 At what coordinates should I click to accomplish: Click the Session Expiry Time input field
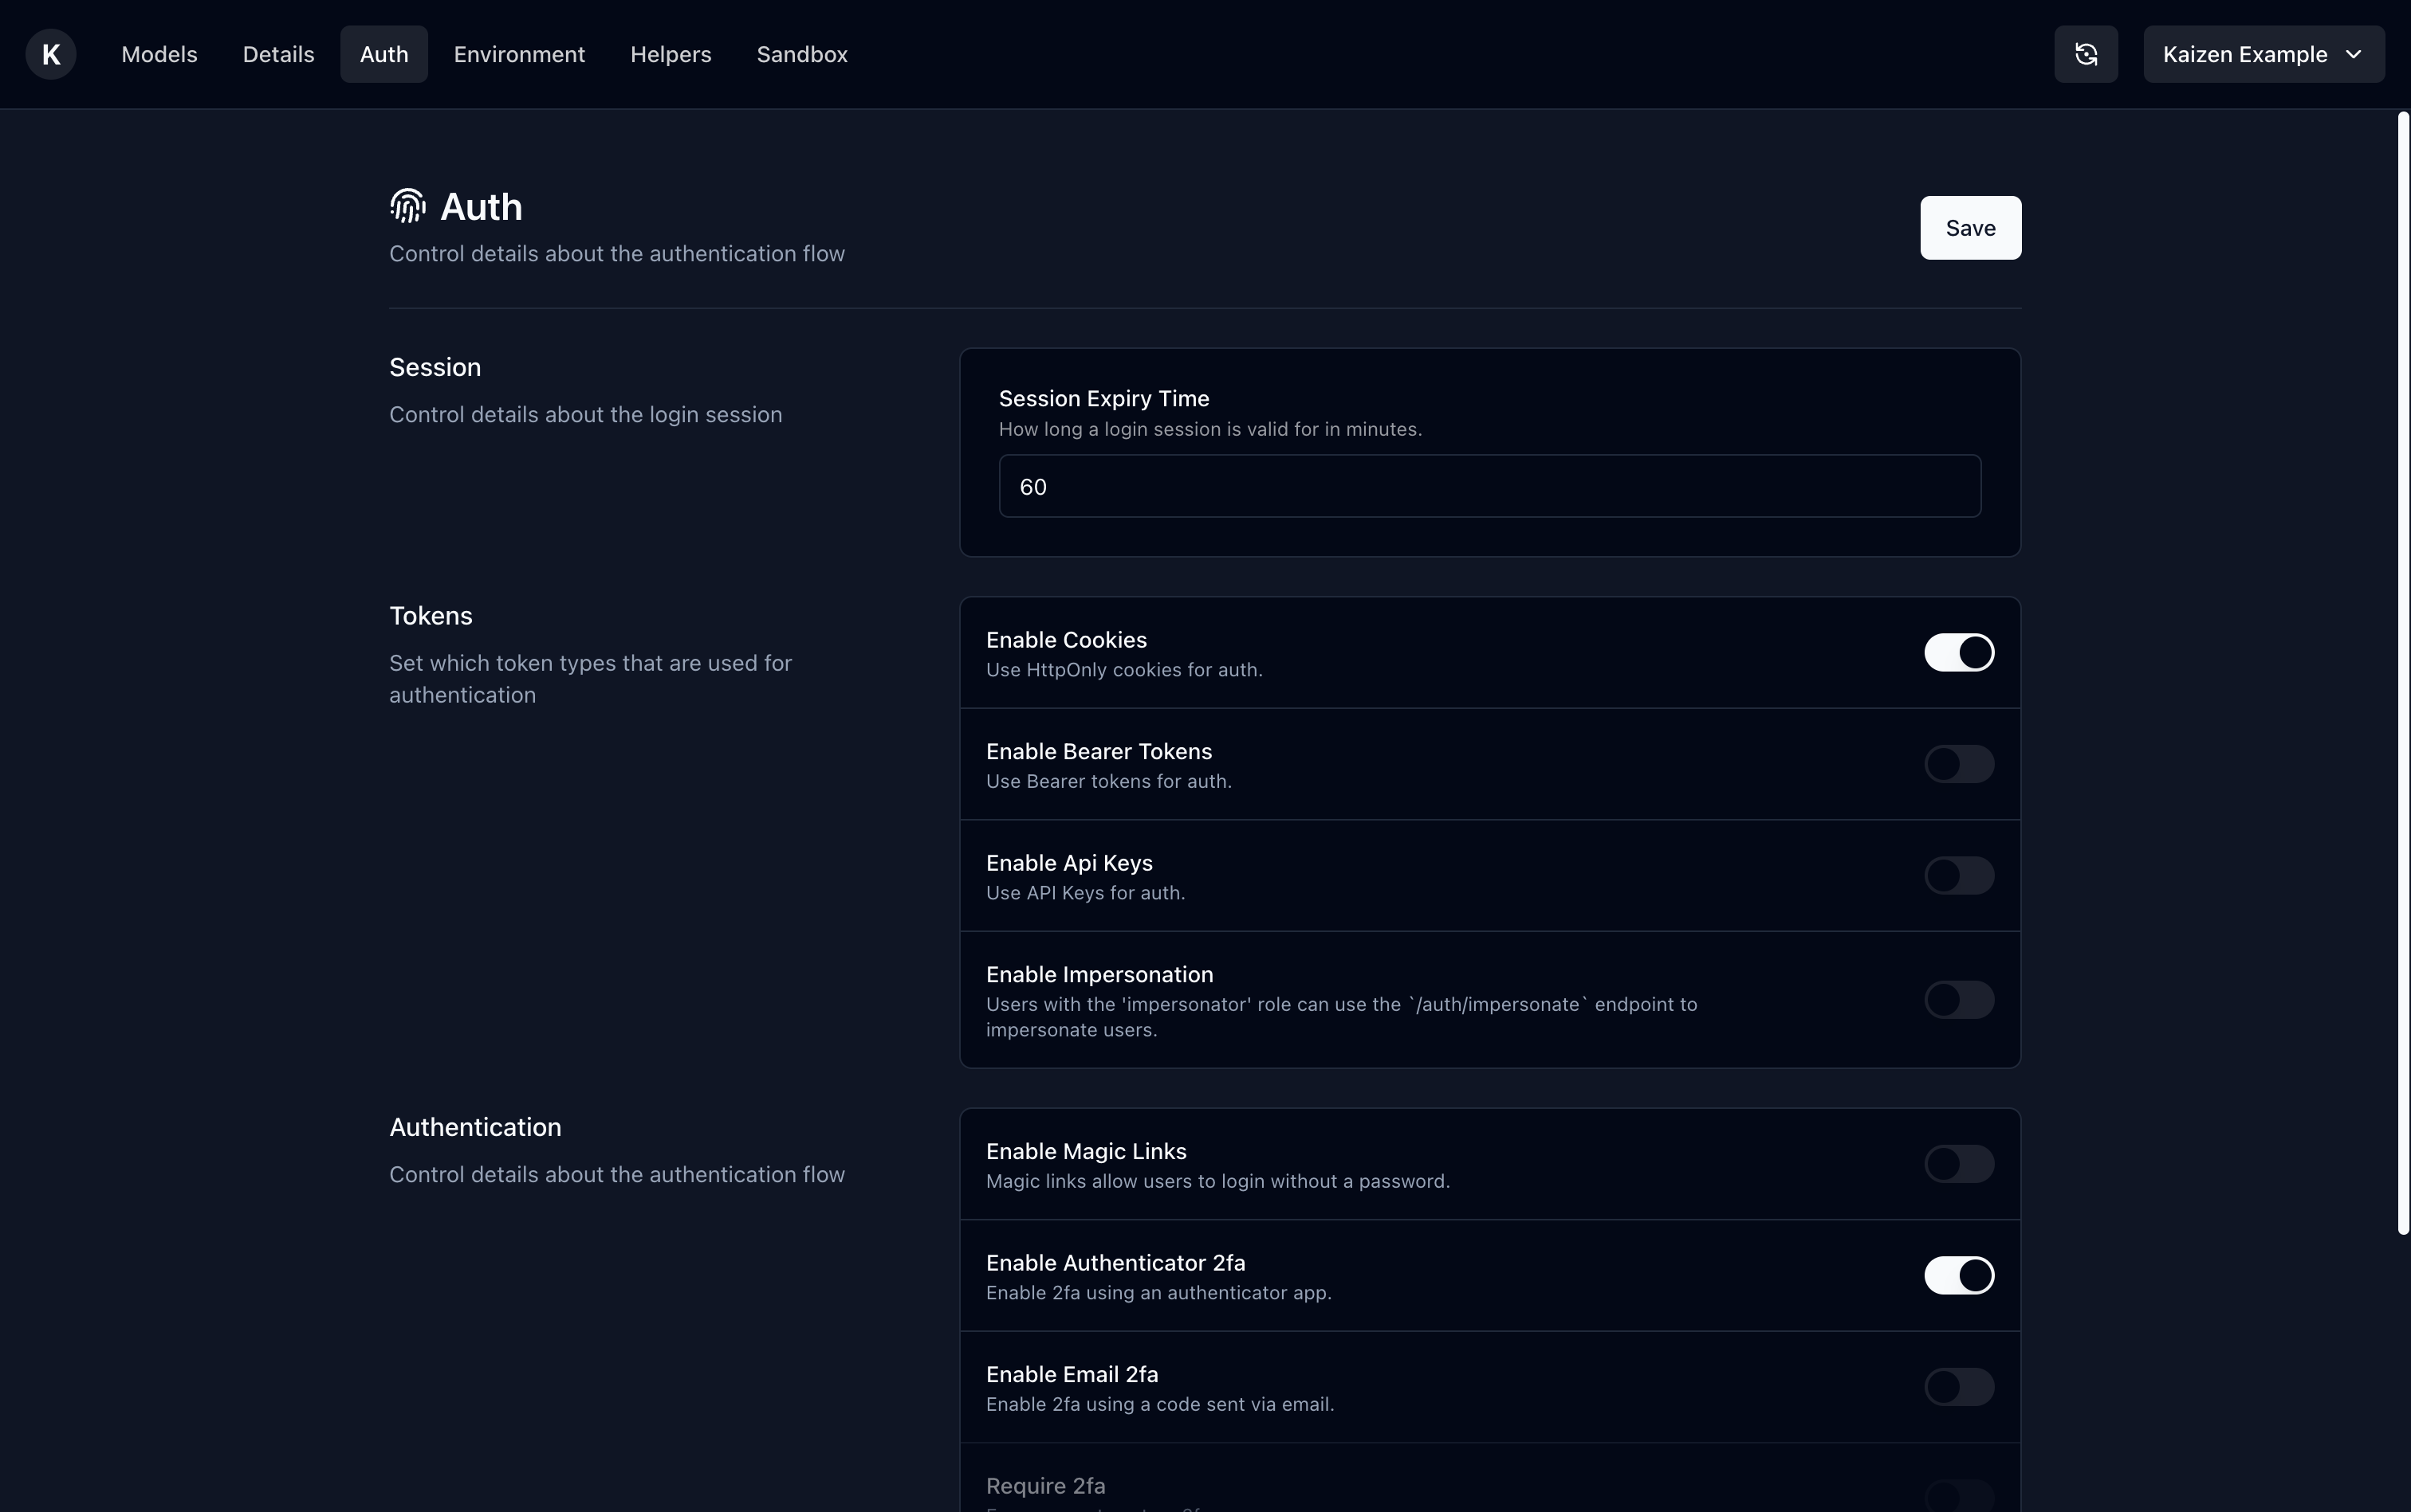click(x=1489, y=487)
